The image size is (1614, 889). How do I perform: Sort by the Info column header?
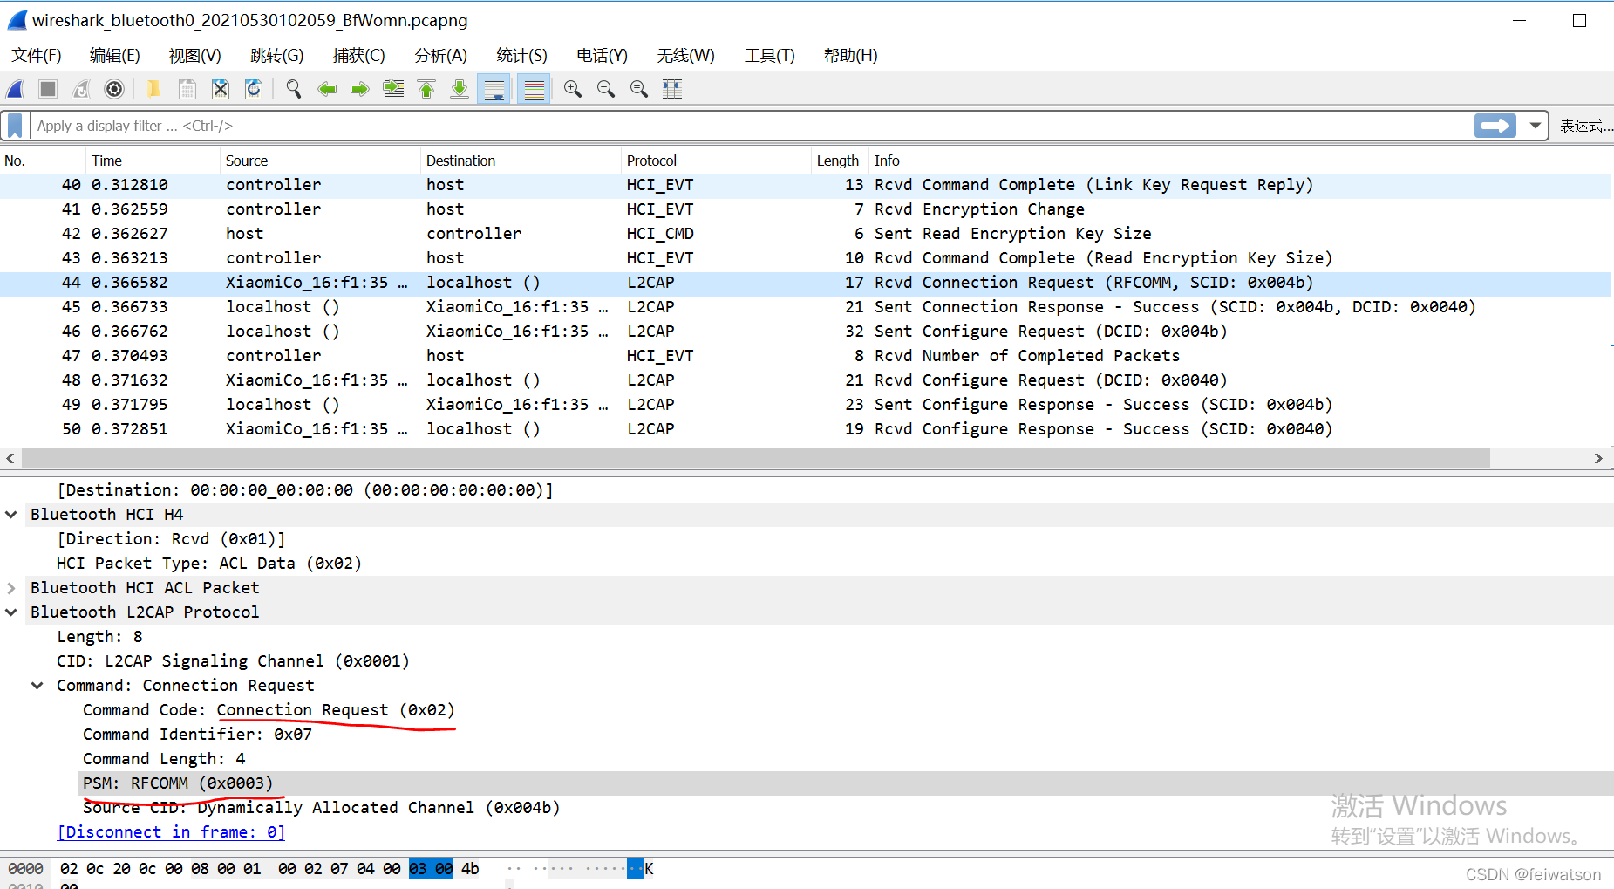pyautogui.click(x=1239, y=161)
